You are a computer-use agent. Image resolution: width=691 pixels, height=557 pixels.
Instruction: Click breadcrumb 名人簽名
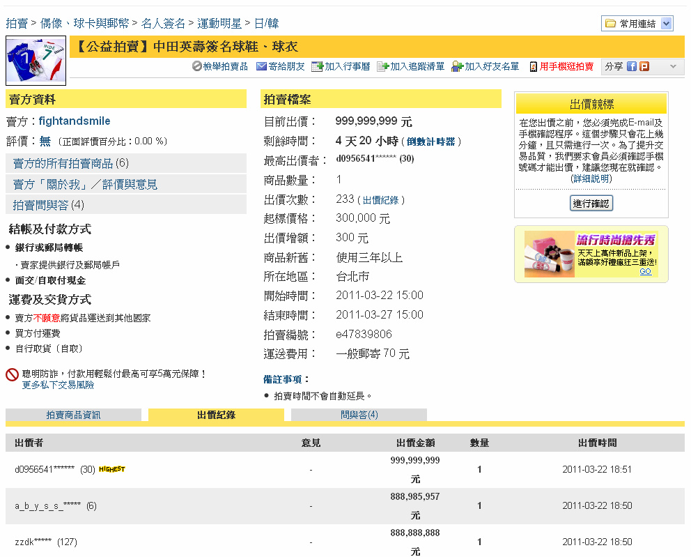163,24
